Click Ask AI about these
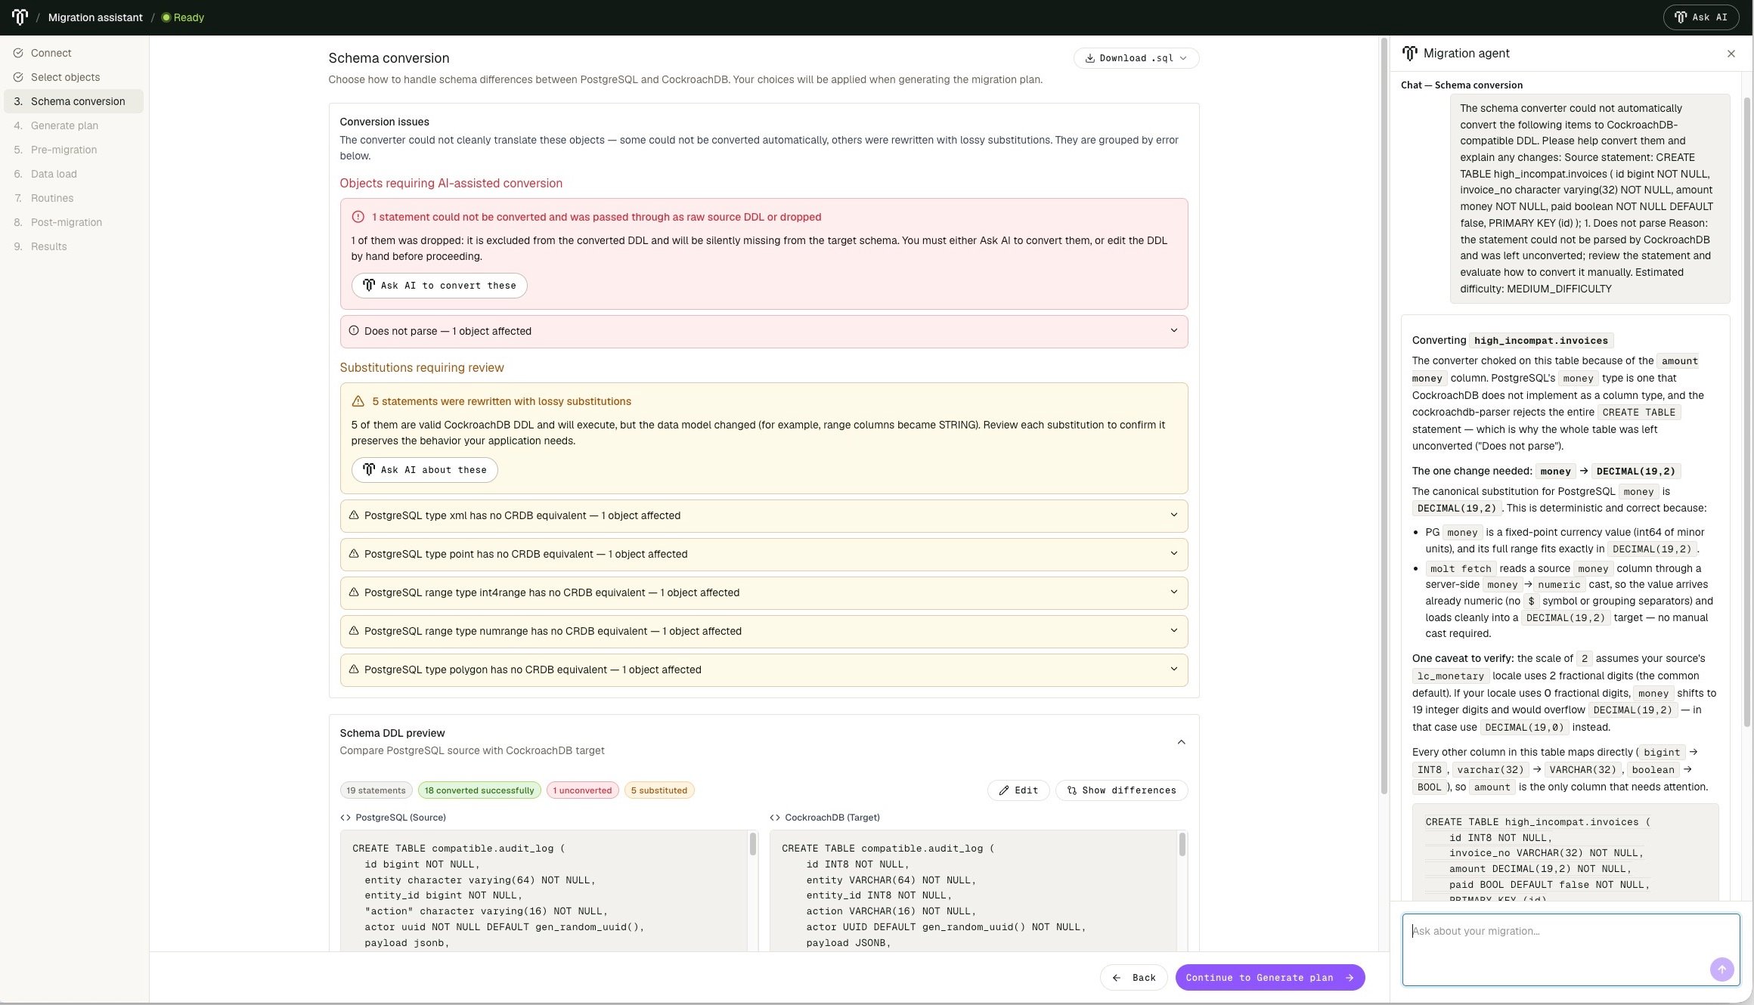Image resolution: width=1754 pixels, height=1005 pixels. (424, 470)
